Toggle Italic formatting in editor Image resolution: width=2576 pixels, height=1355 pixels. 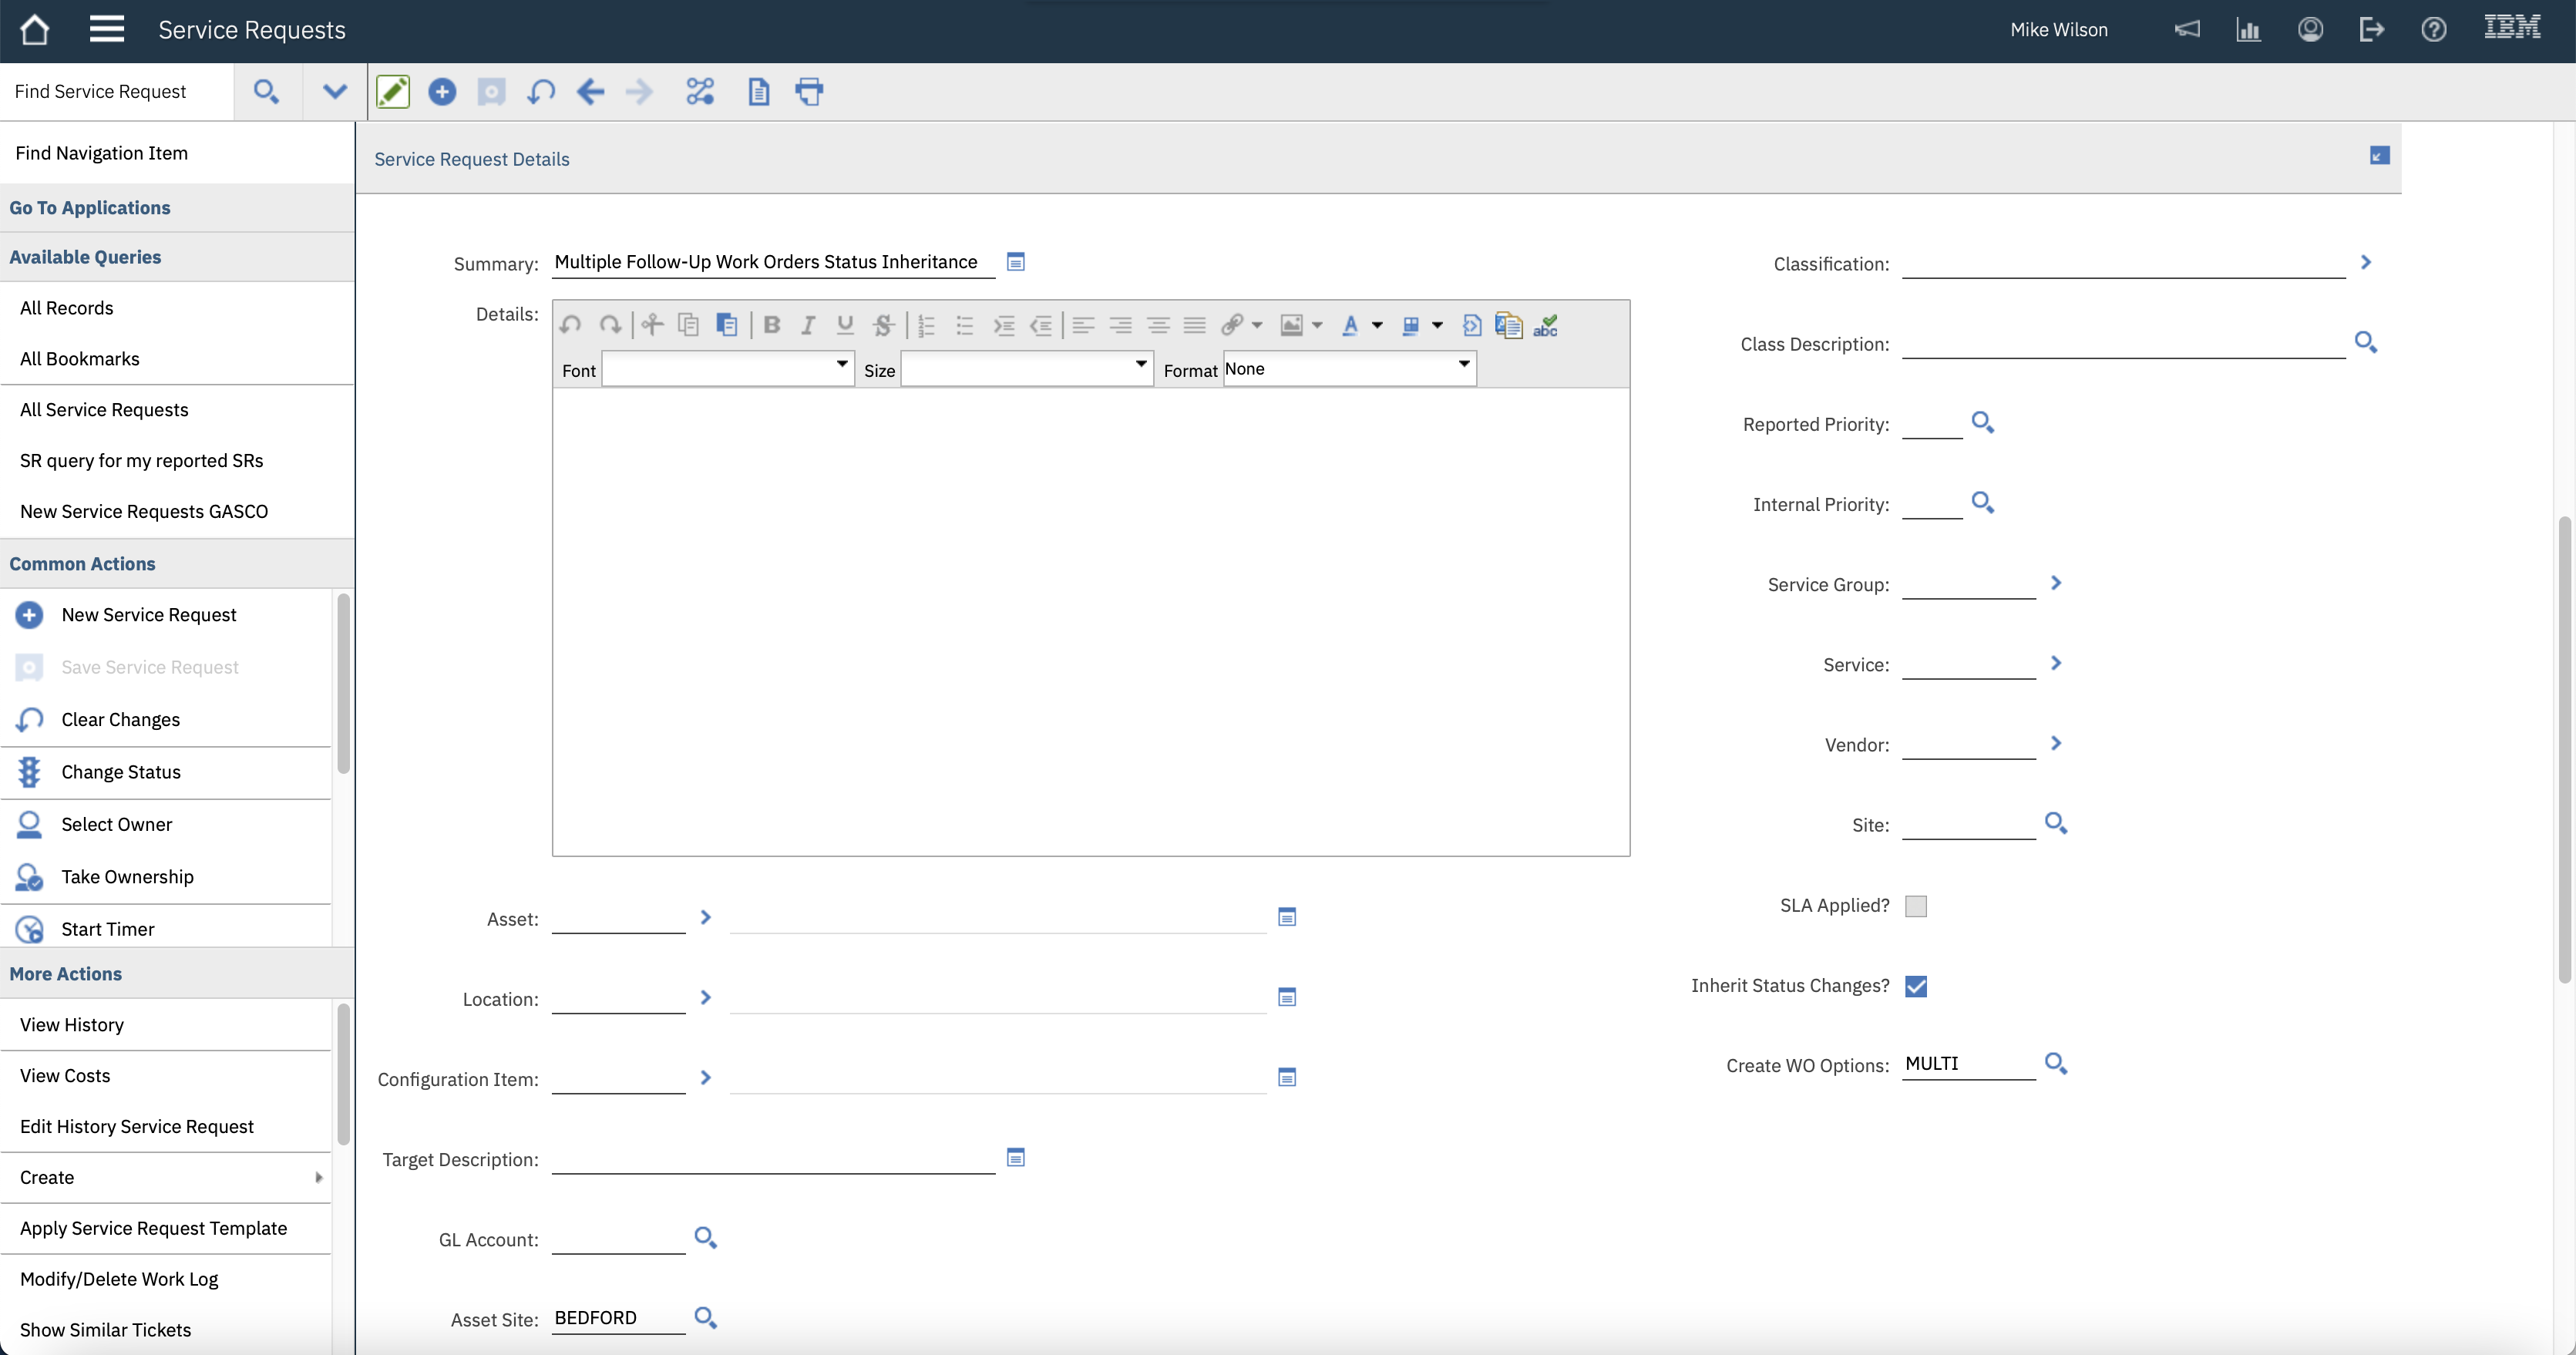[808, 325]
